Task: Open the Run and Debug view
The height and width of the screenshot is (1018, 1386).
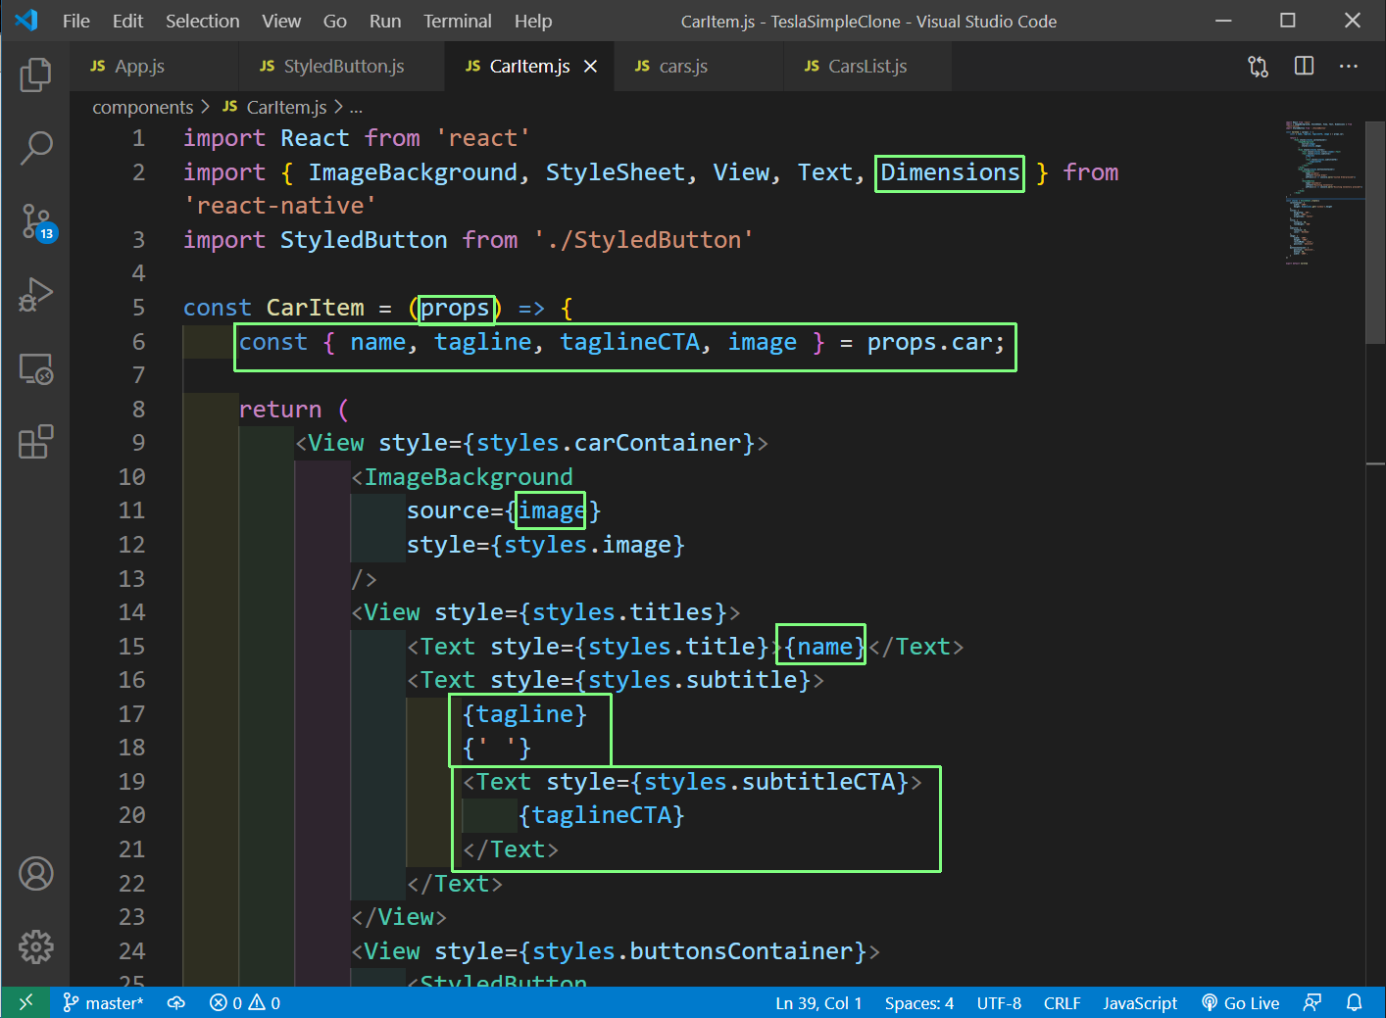Action: coord(35,295)
